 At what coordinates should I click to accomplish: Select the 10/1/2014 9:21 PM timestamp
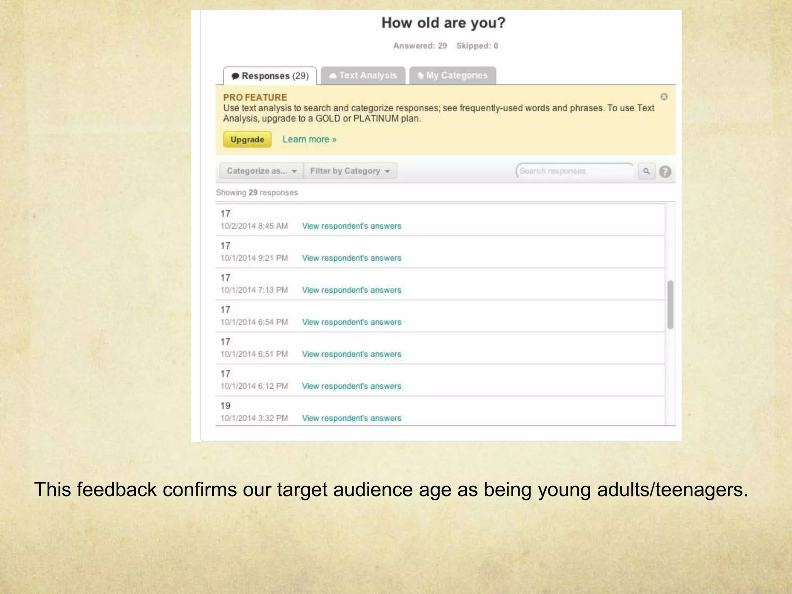coord(254,258)
